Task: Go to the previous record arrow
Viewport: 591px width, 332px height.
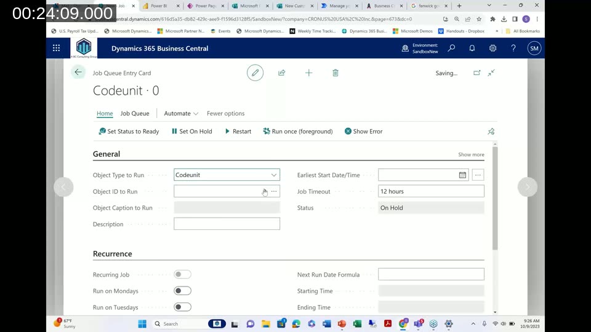Action: (x=63, y=187)
